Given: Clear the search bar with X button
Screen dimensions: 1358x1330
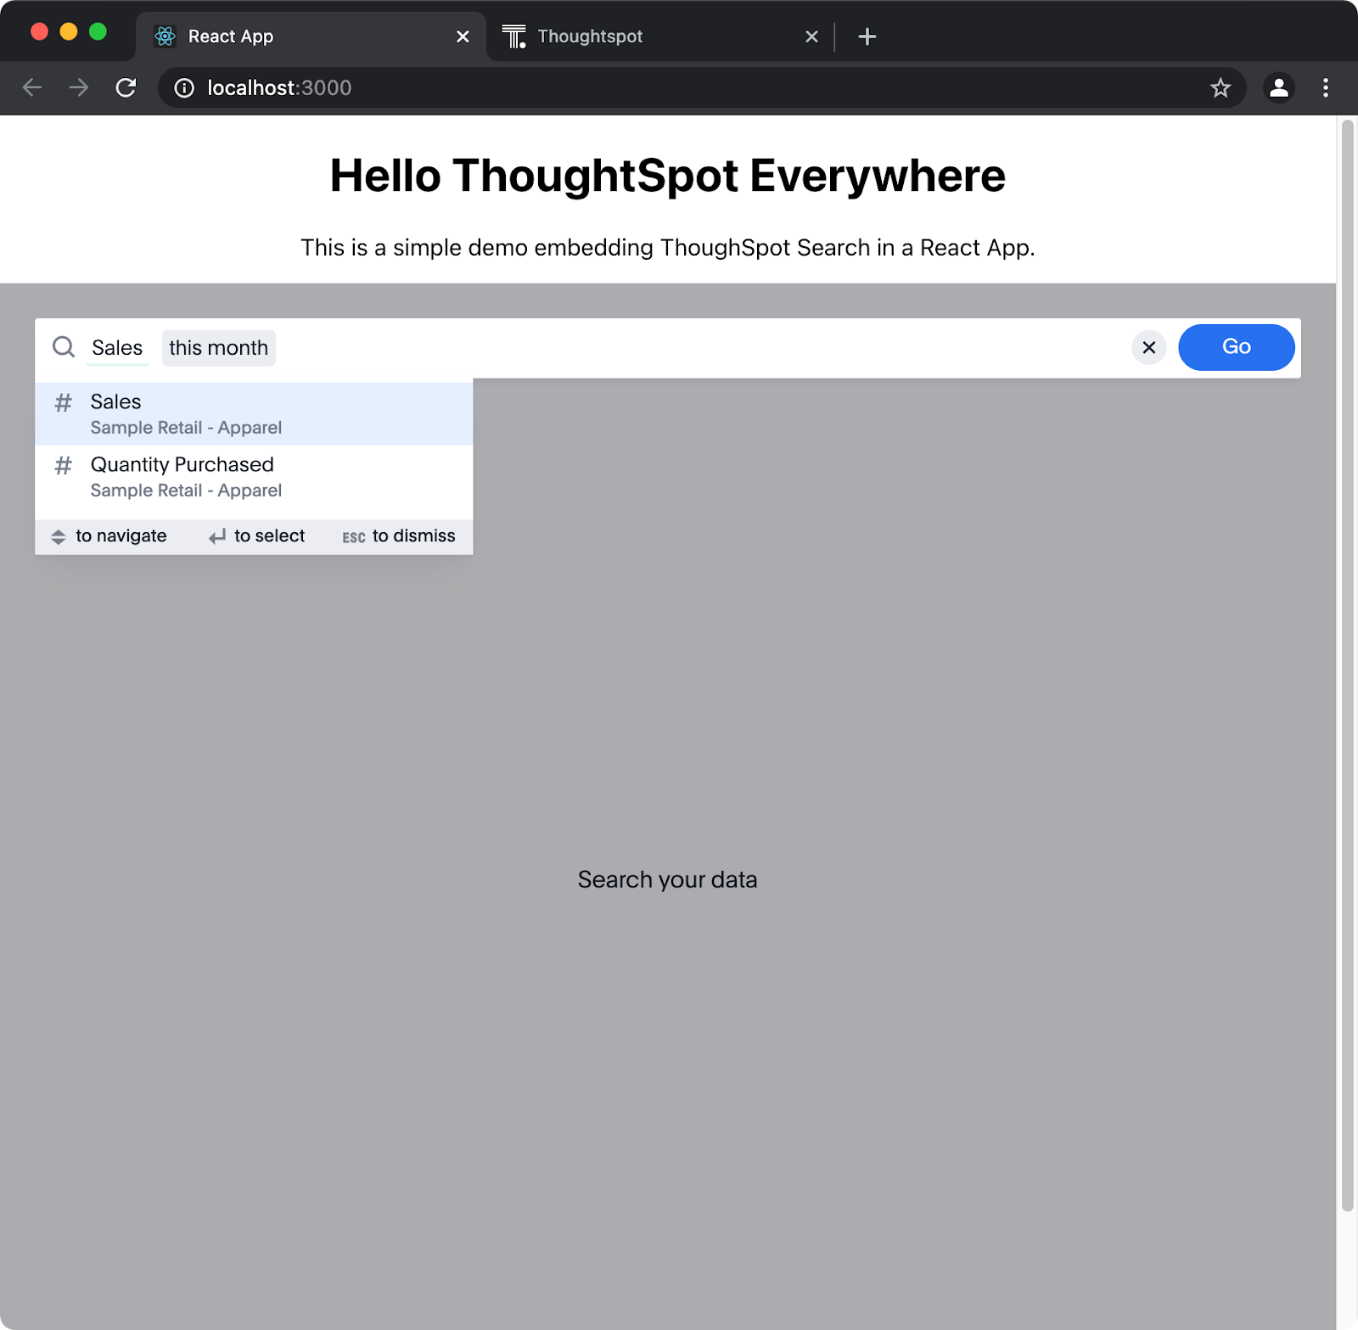Looking at the screenshot, I should 1148,347.
